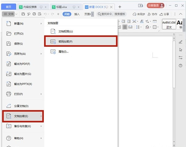This screenshot has height=147, width=186.
Task: Click the save icon in quick access toolbar
Action: point(23,14)
